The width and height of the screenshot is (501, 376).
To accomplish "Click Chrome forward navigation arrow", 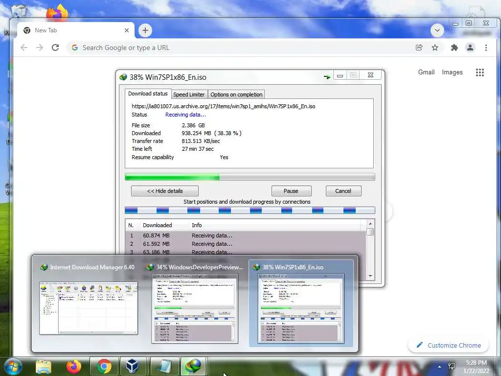I will pos(40,47).
